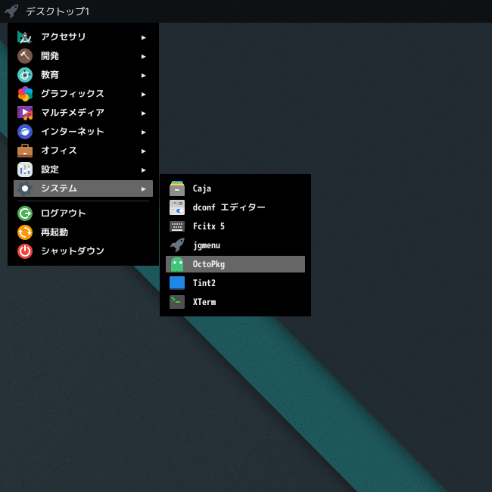492x492 pixels.
Task: Expand the マルチメディア submenu arrow
Action: [143, 114]
